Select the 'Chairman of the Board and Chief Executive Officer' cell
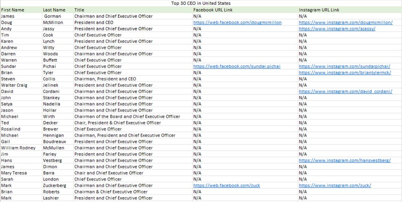The width and height of the screenshot is (402, 202). (127, 116)
